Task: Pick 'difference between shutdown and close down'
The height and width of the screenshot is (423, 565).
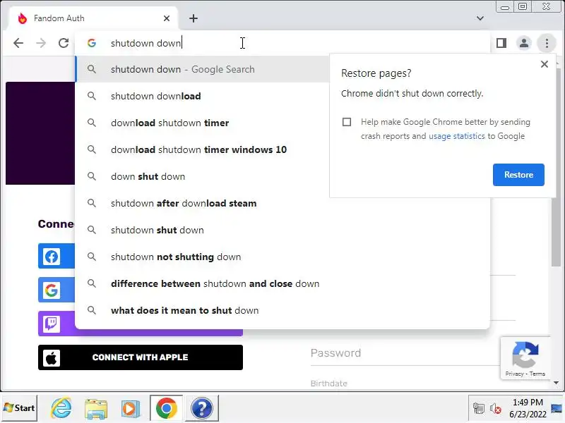Action: click(283, 284)
